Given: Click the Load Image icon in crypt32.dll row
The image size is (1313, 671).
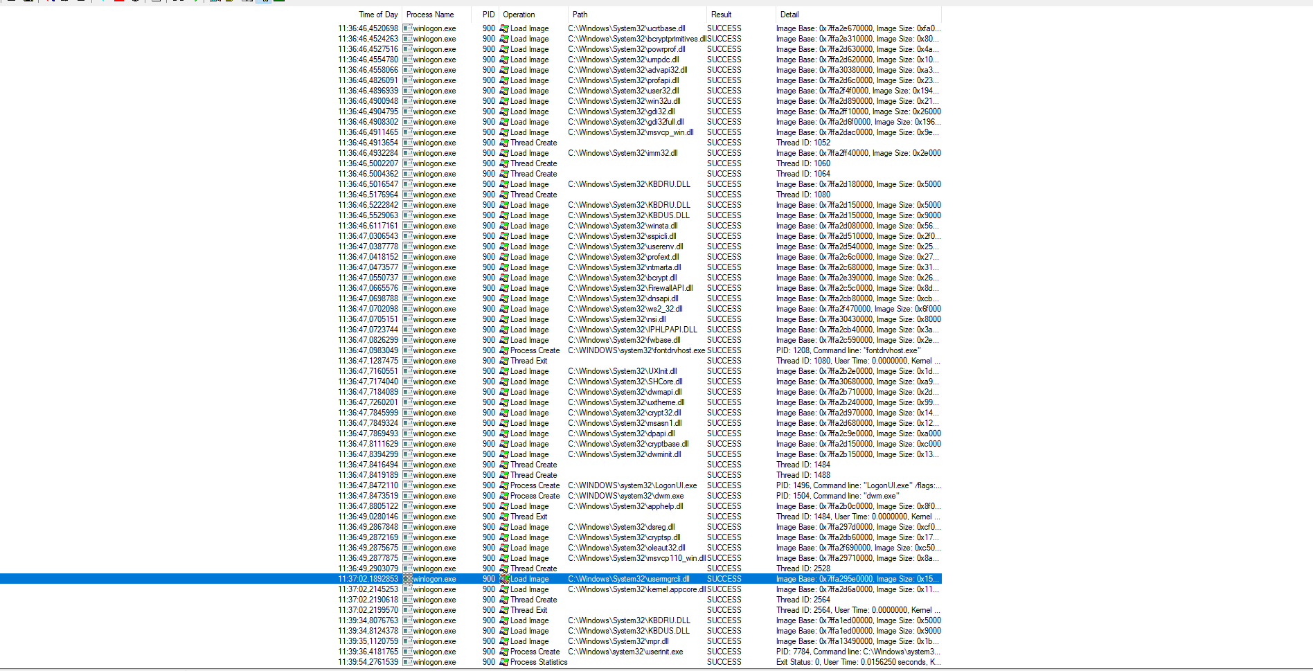Looking at the screenshot, I should point(504,413).
